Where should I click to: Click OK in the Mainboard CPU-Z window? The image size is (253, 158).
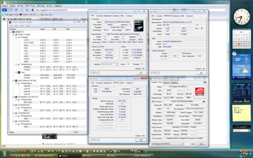click(201, 73)
